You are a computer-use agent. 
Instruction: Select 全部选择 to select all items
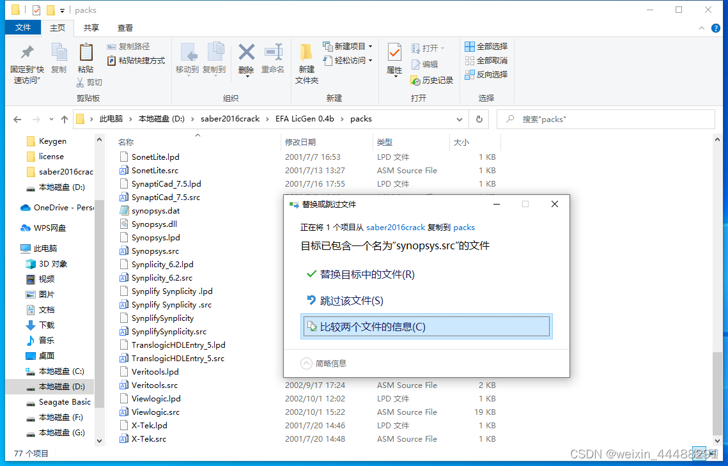point(487,46)
